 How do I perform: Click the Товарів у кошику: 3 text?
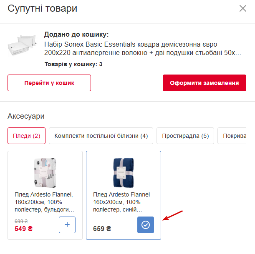[x=73, y=64]
